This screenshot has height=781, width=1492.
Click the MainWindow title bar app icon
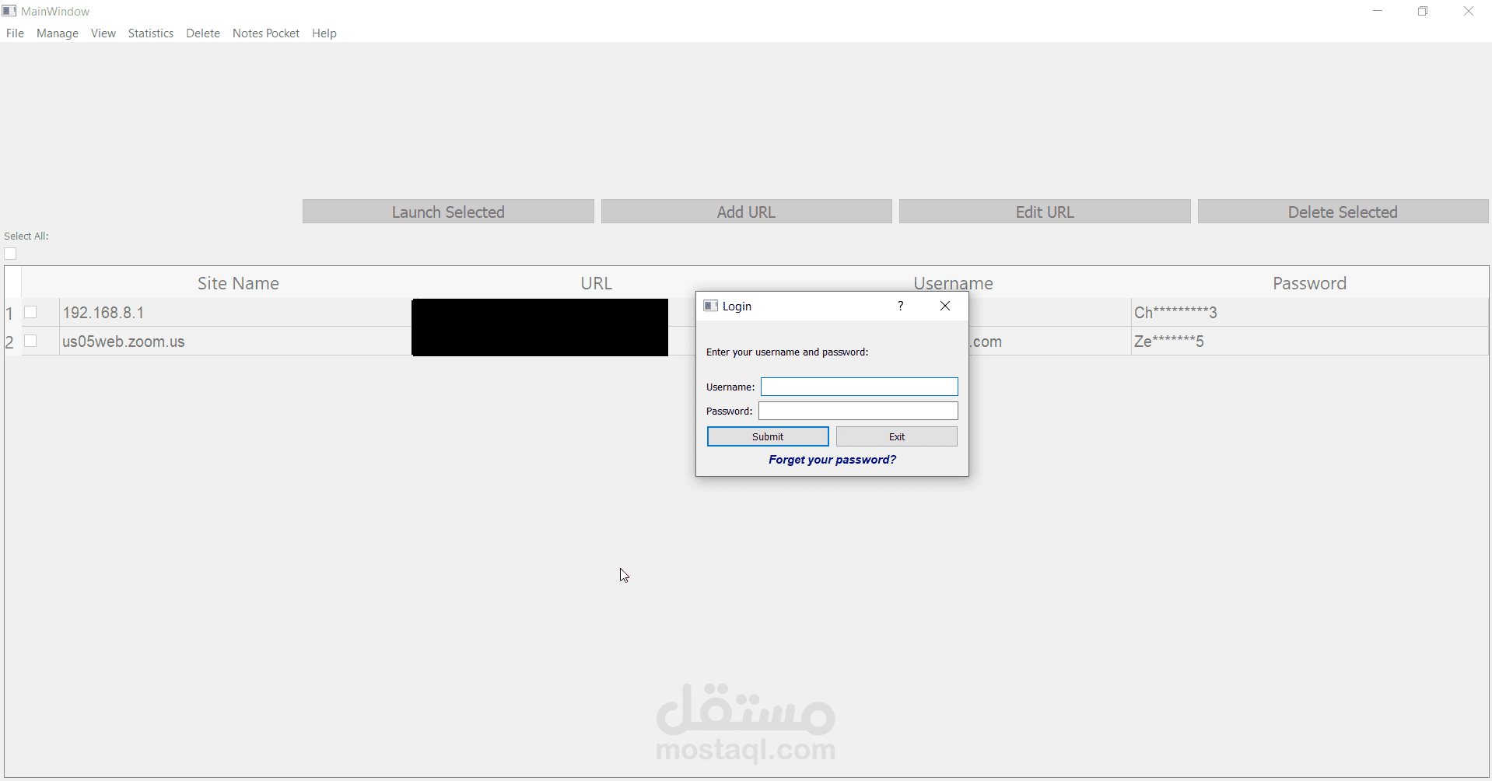(9, 11)
